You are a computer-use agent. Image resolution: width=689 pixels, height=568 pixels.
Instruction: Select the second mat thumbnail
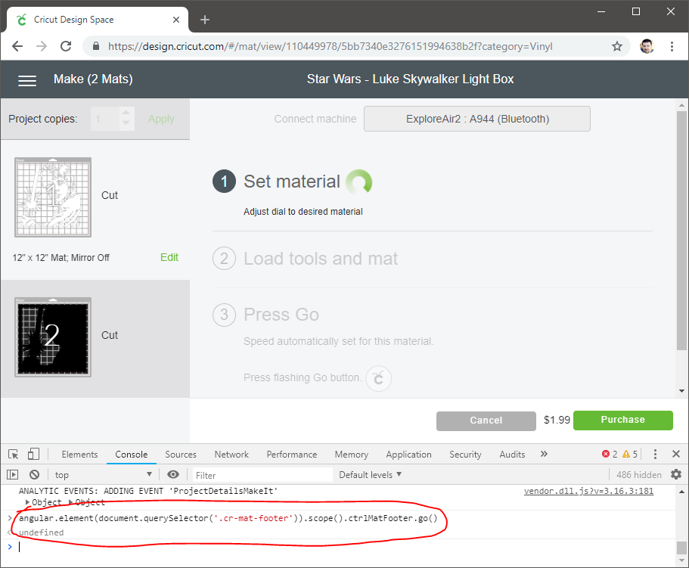[x=53, y=337]
